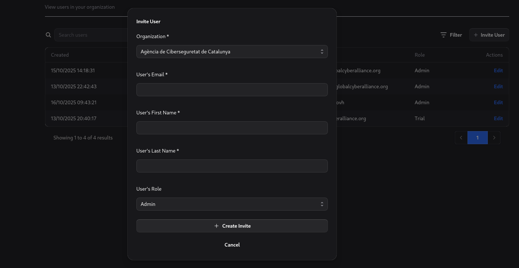Click the User's Role dropdown stepper arrows
The height and width of the screenshot is (268, 519).
(x=322, y=204)
